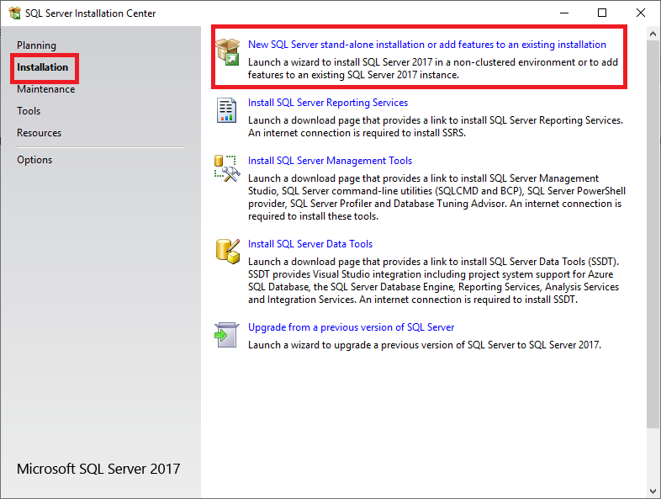The height and width of the screenshot is (499, 661).
Task: Launch New SQL Server stand-alone installation link
Action: coord(427,45)
